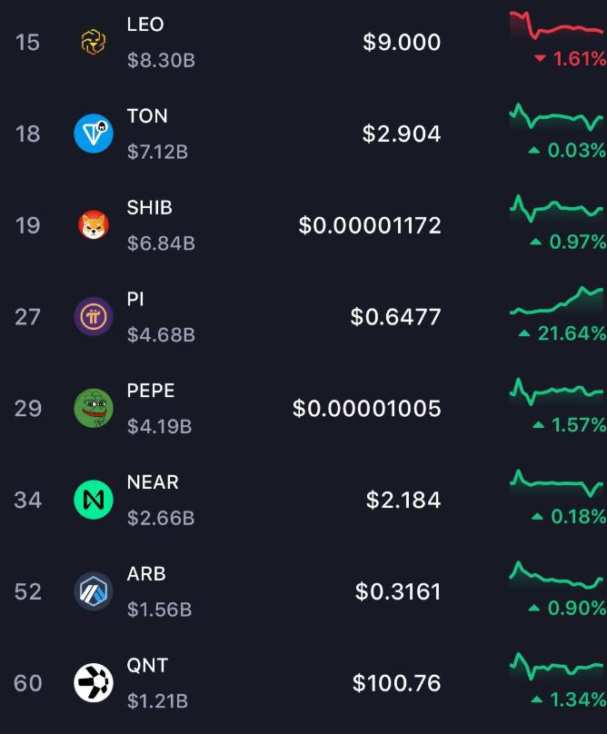
Task: Tap the NEAR price $2.184
Action: (x=403, y=500)
